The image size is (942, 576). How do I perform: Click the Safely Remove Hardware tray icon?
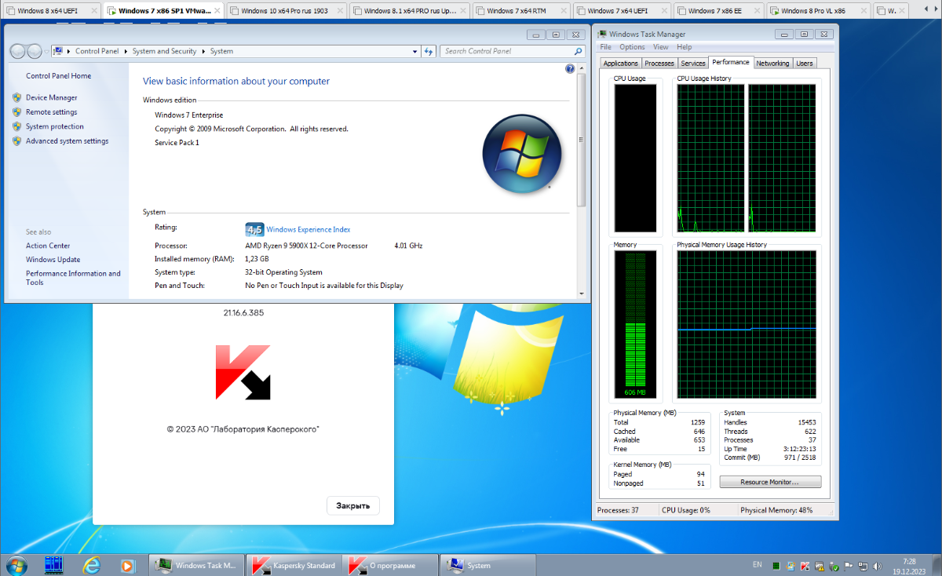[x=834, y=565]
